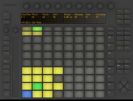Click the encoder knob above Dirt
The width and height of the screenshot is (133, 101).
58,6
